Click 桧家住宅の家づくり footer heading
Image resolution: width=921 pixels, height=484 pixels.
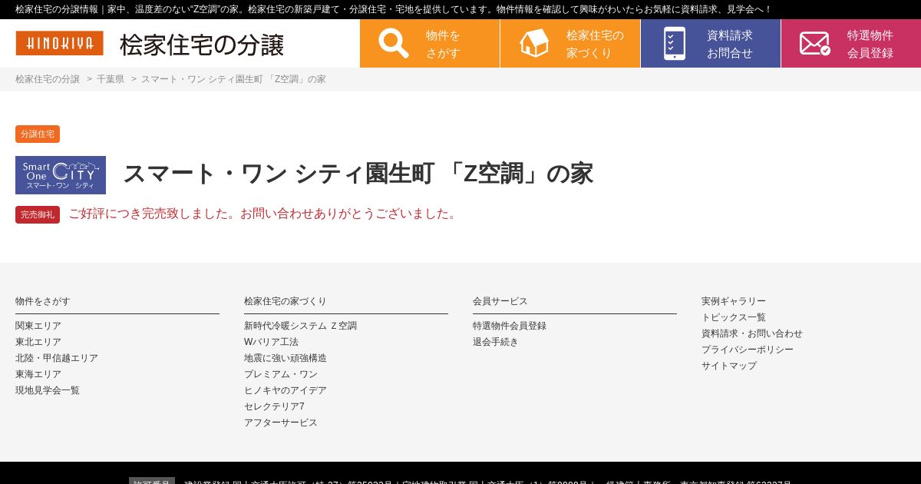click(286, 301)
